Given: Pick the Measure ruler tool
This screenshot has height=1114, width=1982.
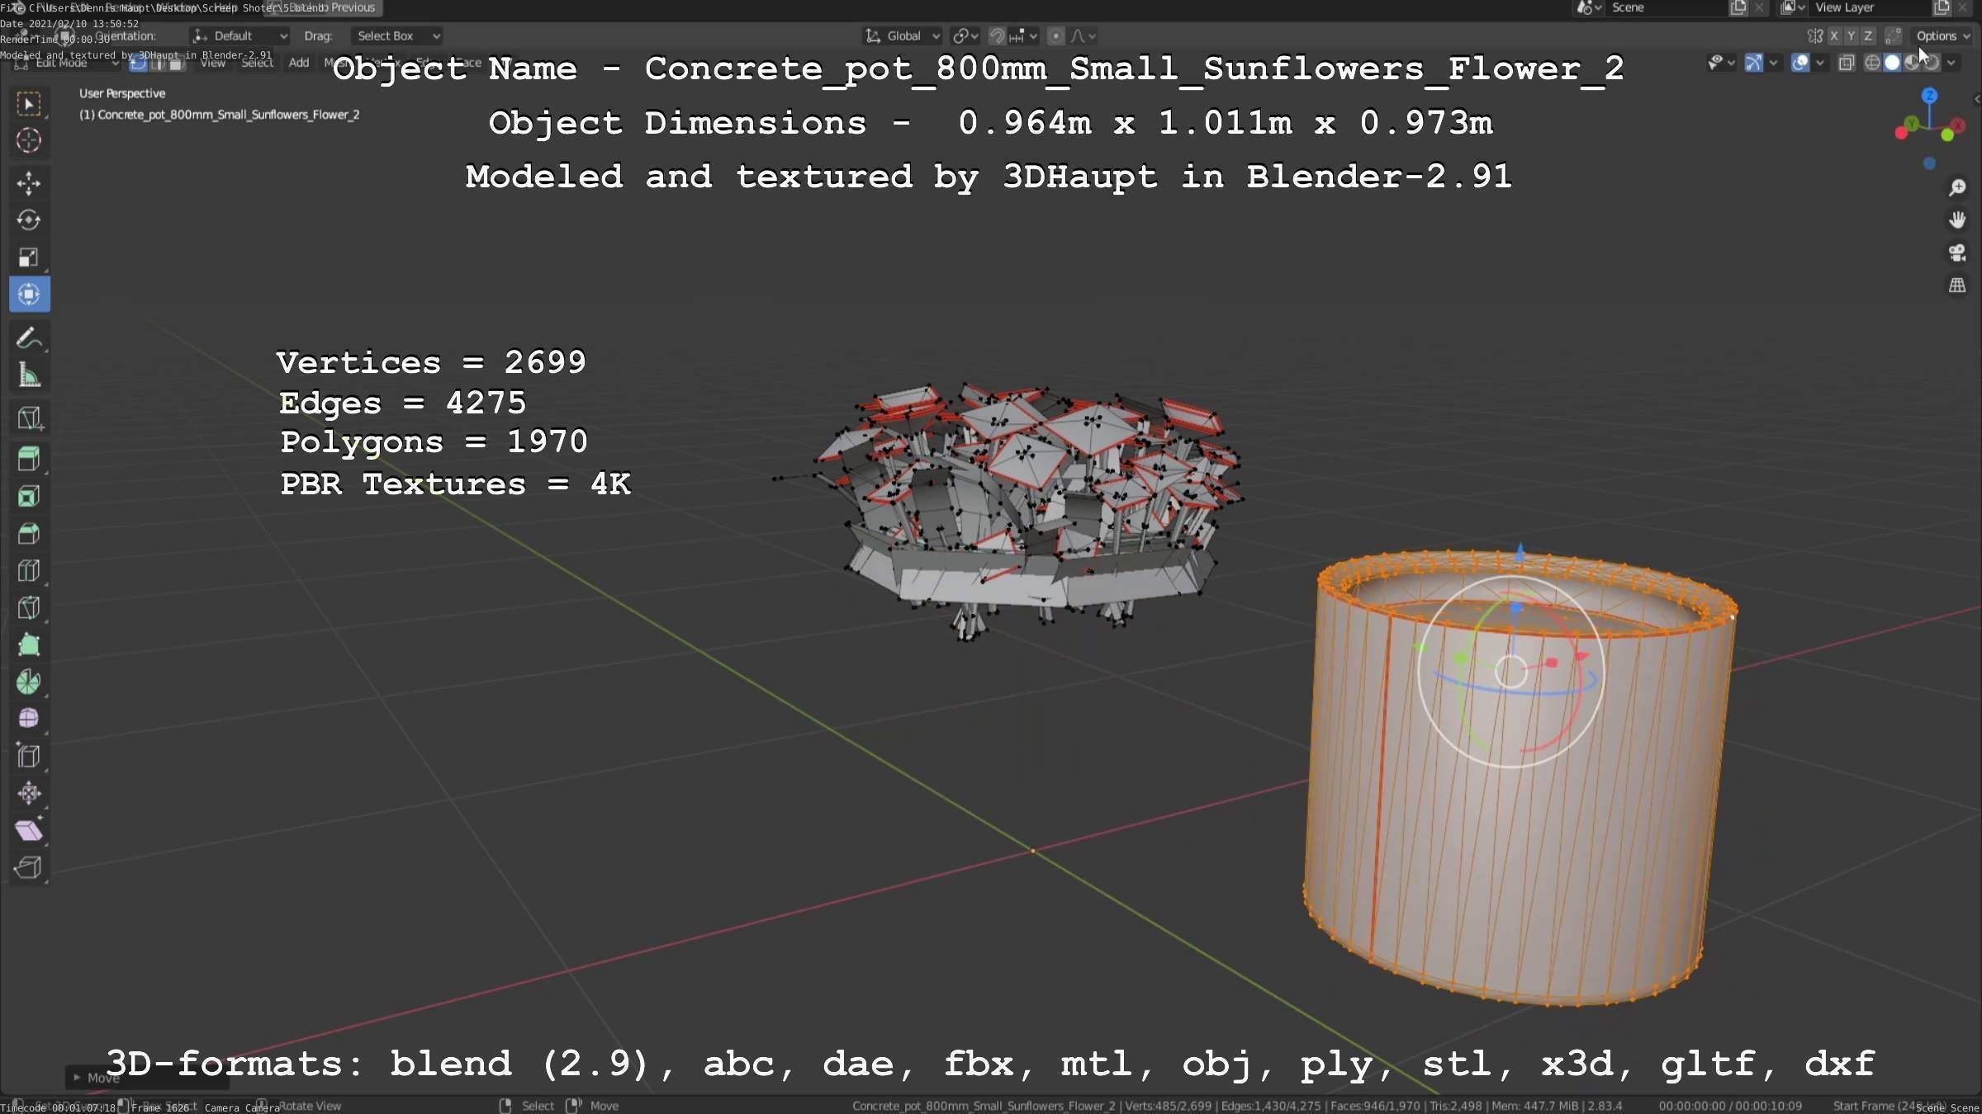Looking at the screenshot, I should pos(29,375).
